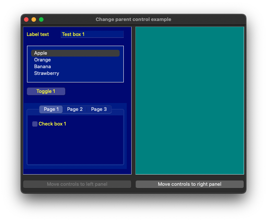Enable Check box 1
This screenshot has width=267, height=221.
(35, 124)
